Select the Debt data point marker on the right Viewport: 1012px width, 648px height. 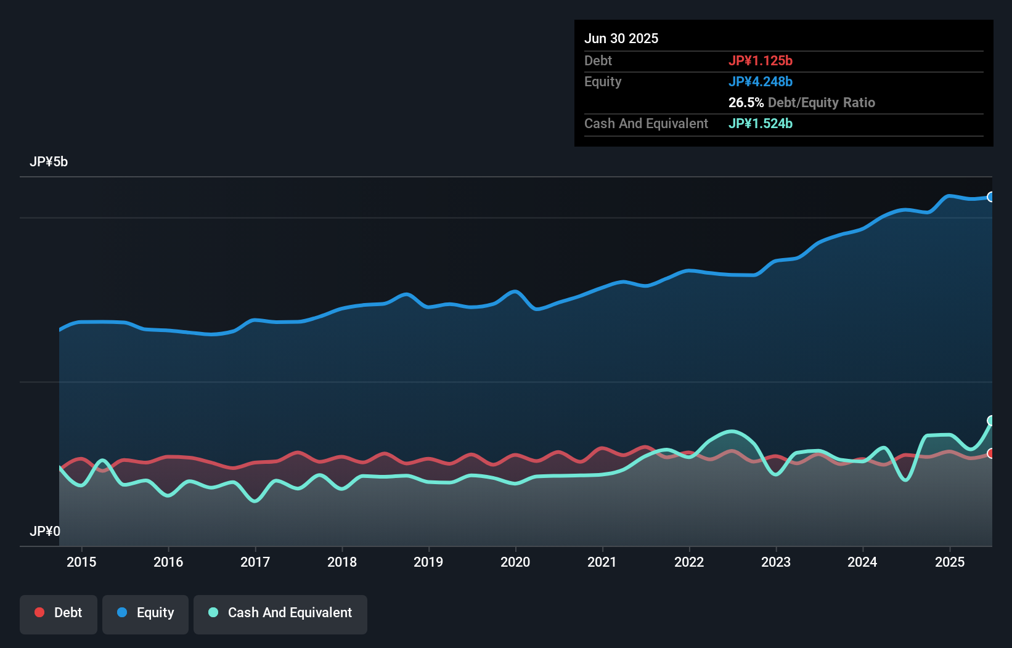click(991, 453)
